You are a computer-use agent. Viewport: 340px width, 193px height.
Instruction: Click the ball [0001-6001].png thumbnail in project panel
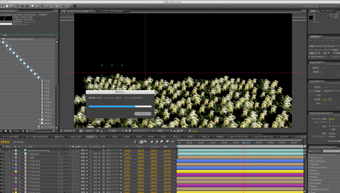coord(6,18)
